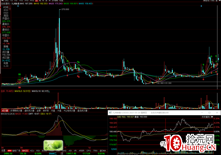The width and height of the screenshot is (221, 155).
Task: Click the MACD indicator tab
Action: (x=25, y=151)
